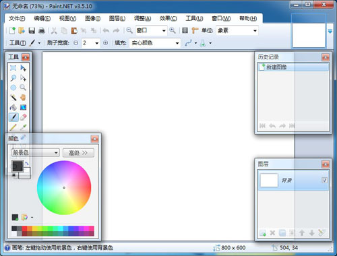Open the 图层(L) menu

[117, 18]
